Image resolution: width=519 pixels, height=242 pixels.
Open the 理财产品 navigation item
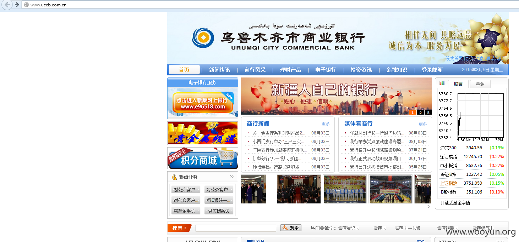pyautogui.click(x=290, y=70)
